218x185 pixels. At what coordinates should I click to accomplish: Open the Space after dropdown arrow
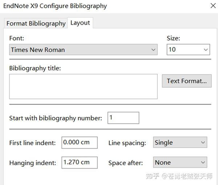click(202, 162)
